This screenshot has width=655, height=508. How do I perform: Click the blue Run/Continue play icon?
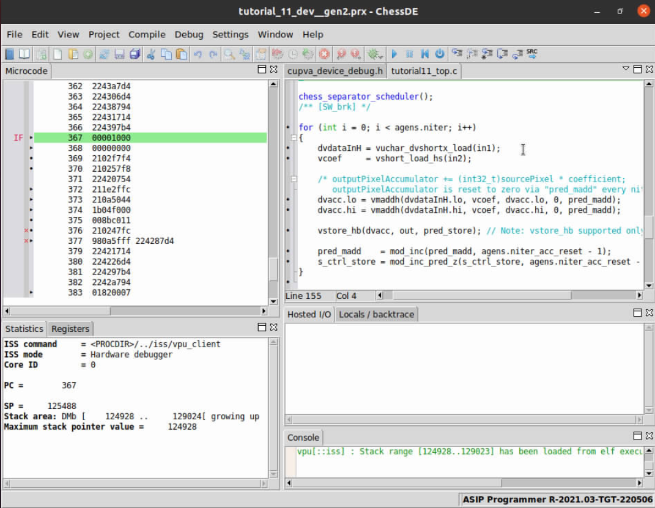tap(394, 54)
